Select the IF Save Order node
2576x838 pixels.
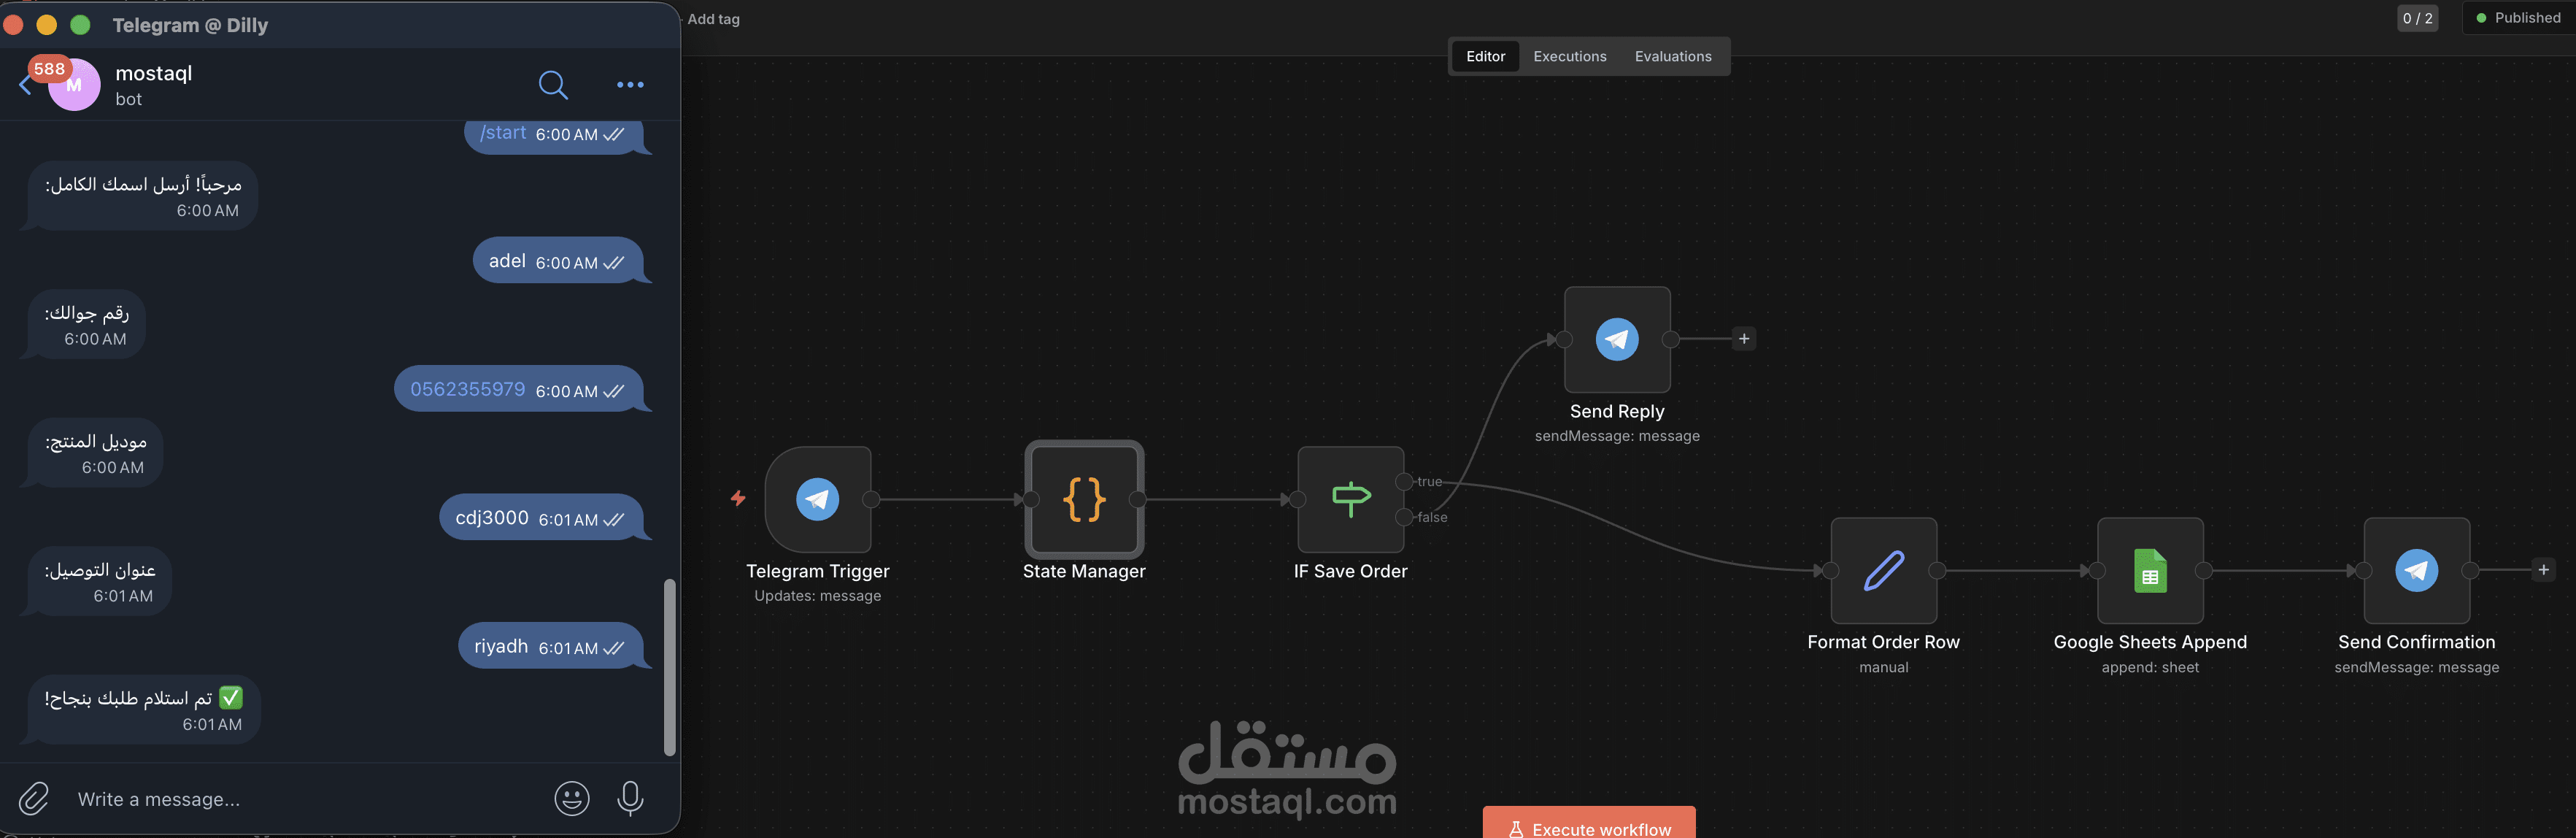(1349, 500)
